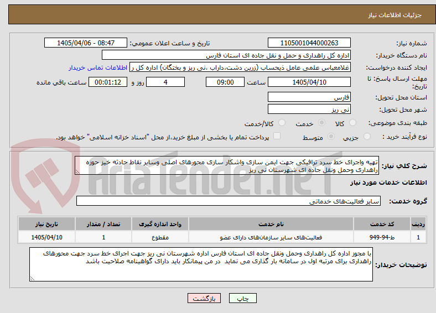Click the resize handle of description textarea
This screenshot has width=436, height=313.
77,172
